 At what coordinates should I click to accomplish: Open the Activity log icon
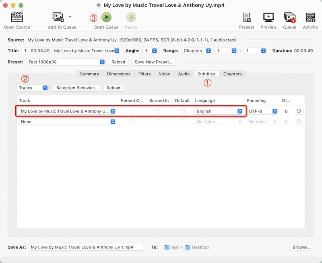pyautogui.click(x=310, y=17)
